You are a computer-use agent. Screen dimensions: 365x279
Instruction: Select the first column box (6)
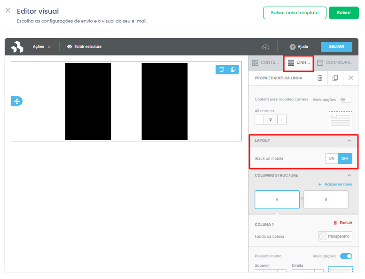click(x=277, y=200)
